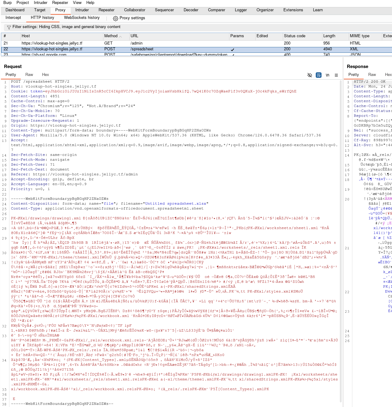This screenshot has width=392, height=407.
Task: Click the Request editor vertical scrollbar
Action: click(341, 241)
